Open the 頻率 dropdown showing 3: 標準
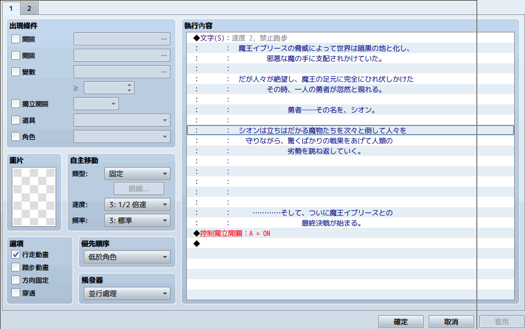The image size is (525, 329). click(137, 221)
